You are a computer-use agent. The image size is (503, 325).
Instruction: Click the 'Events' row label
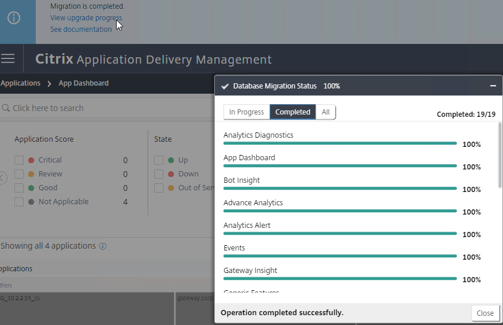tap(234, 248)
